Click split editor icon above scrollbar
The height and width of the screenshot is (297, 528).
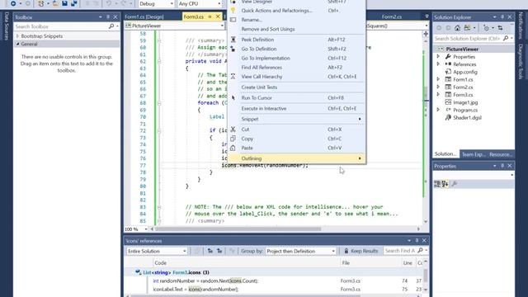[426, 34]
